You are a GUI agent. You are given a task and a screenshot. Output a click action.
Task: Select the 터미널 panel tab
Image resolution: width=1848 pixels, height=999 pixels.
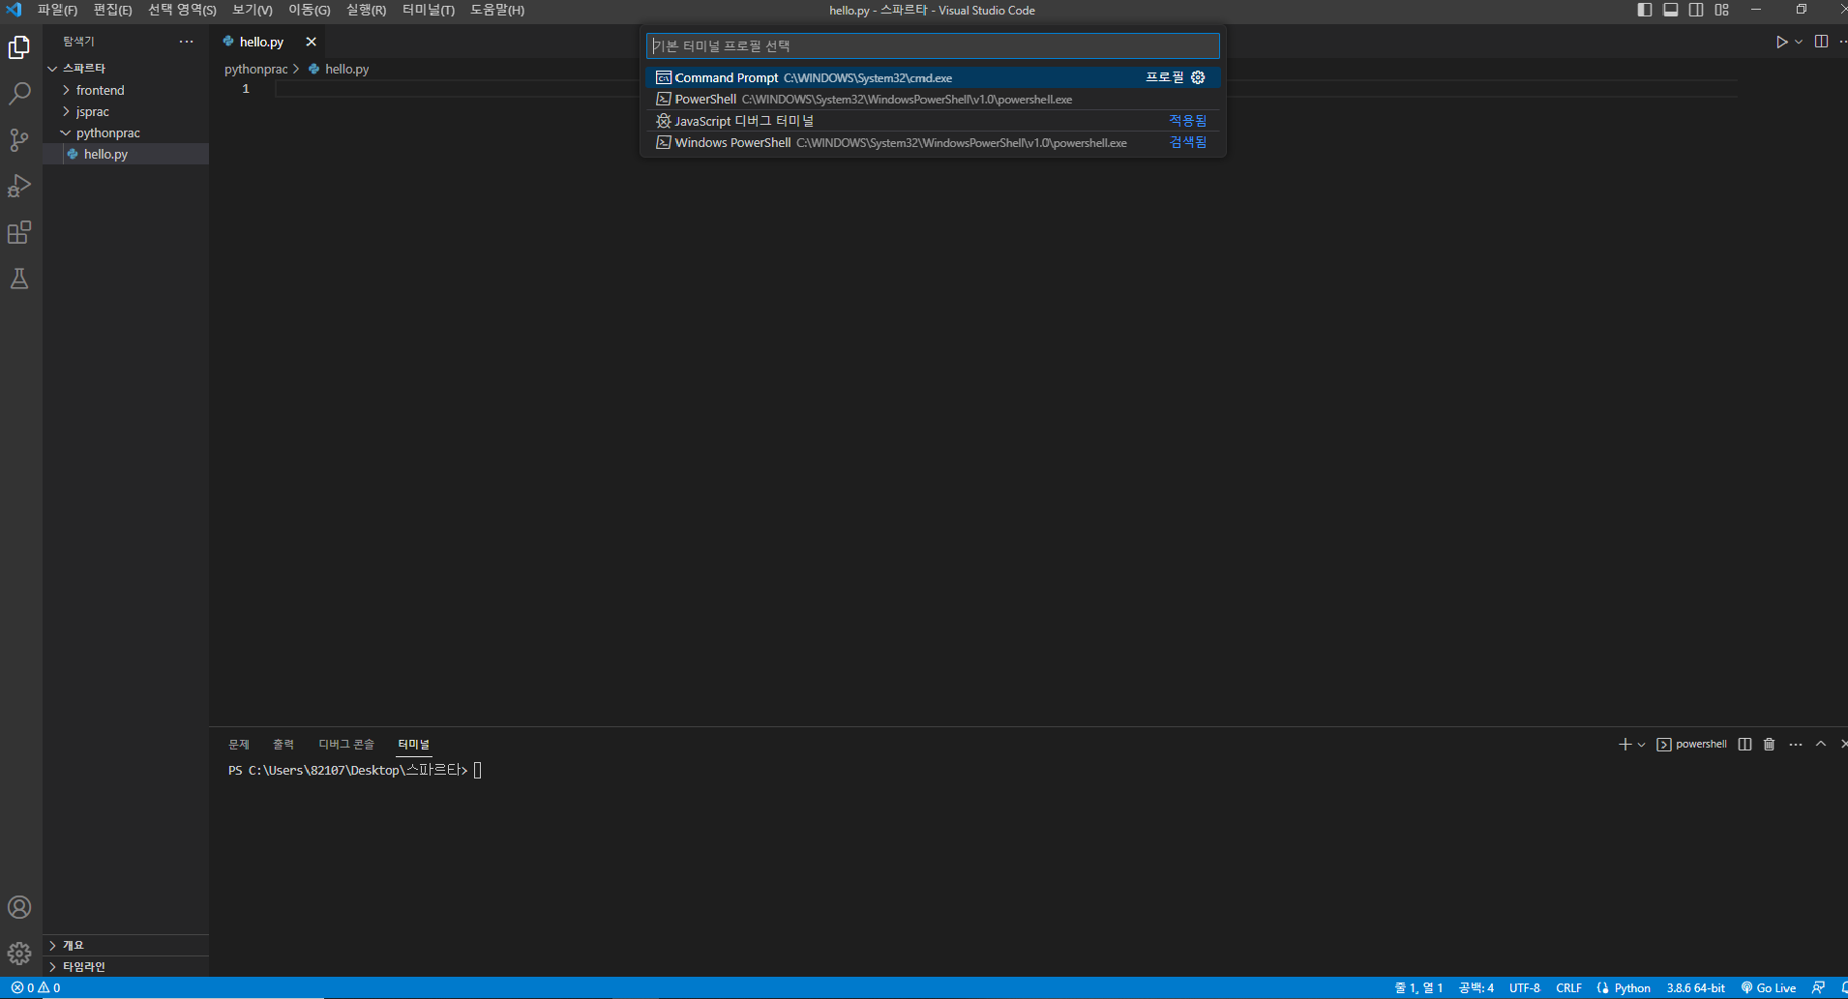pyautogui.click(x=413, y=744)
